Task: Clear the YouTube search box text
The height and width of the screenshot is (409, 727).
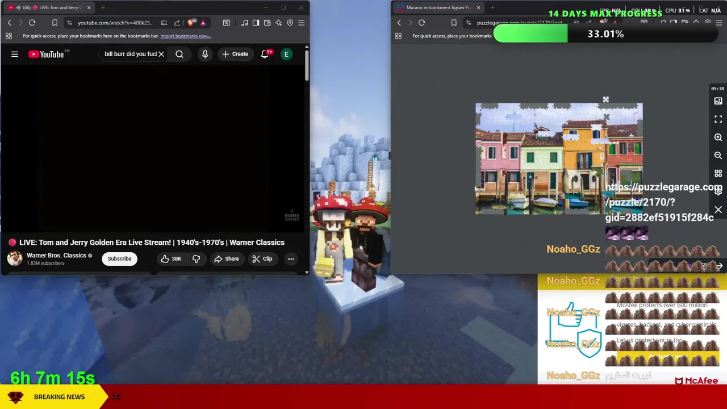Action: point(161,54)
